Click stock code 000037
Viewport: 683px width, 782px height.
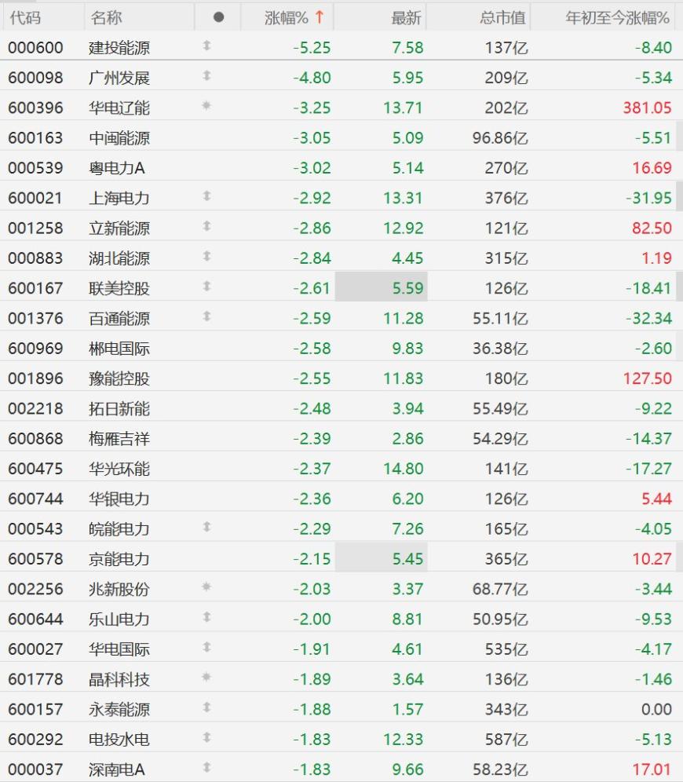click(35, 769)
